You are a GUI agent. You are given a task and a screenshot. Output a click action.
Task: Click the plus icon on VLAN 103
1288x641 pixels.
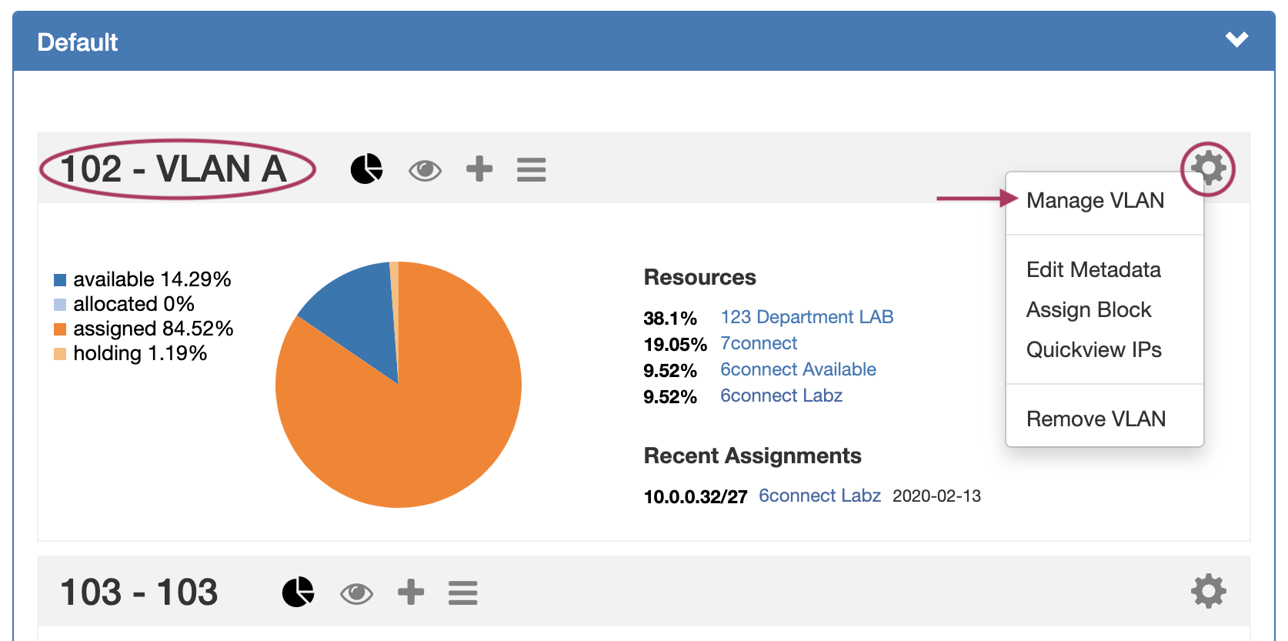pyautogui.click(x=411, y=592)
